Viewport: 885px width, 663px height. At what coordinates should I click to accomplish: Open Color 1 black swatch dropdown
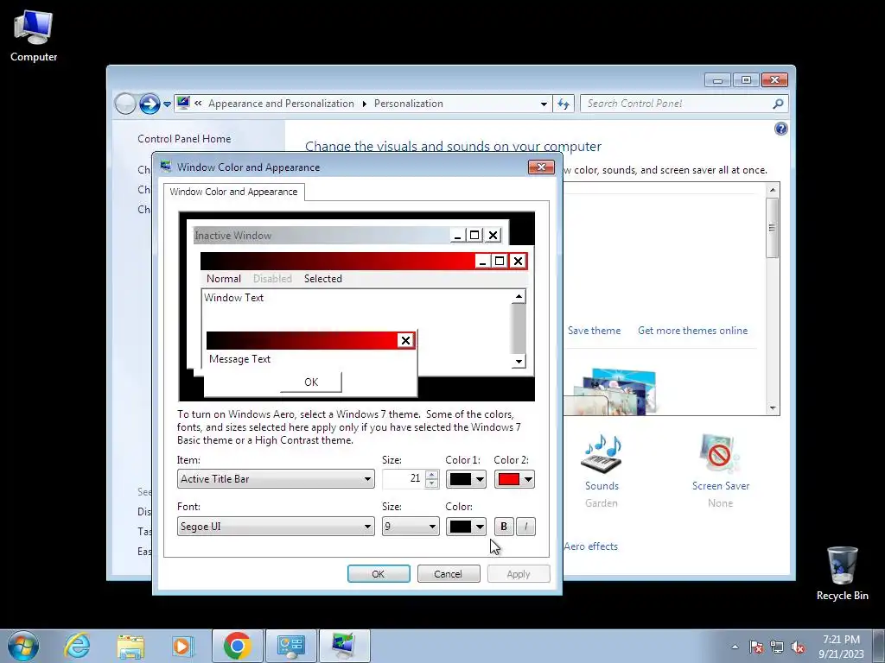tap(466, 479)
